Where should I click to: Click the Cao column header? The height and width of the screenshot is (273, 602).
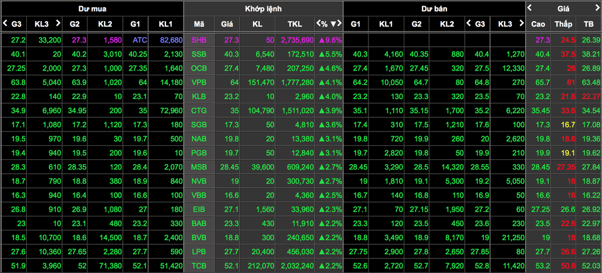click(x=538, y=24)
